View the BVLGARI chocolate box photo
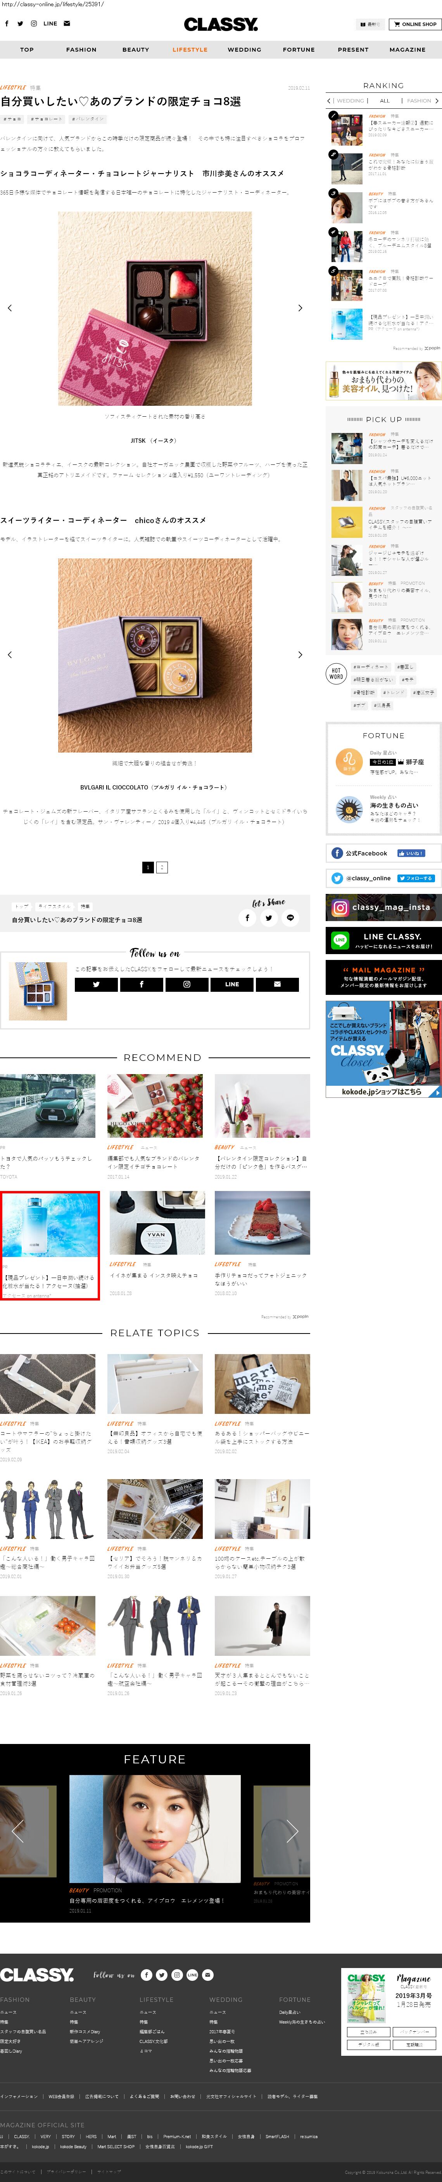442x2182 pixels. pyautogui.click(x=155, y=655)
